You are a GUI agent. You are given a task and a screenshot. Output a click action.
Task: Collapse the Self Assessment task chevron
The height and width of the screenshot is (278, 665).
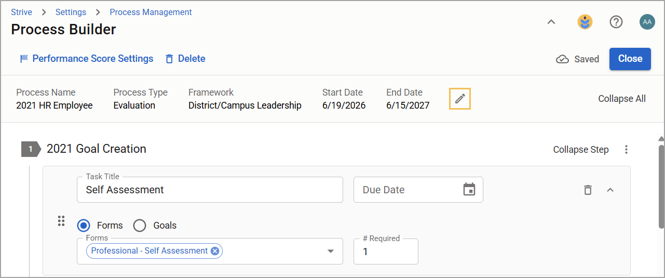pos(610,190)
